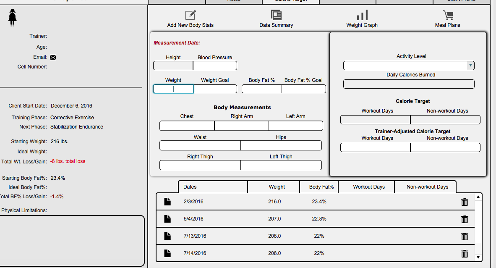This screenshot has width=496, height=268.
Task: Click the records list scroll down arrow
Action: (478, 257)
